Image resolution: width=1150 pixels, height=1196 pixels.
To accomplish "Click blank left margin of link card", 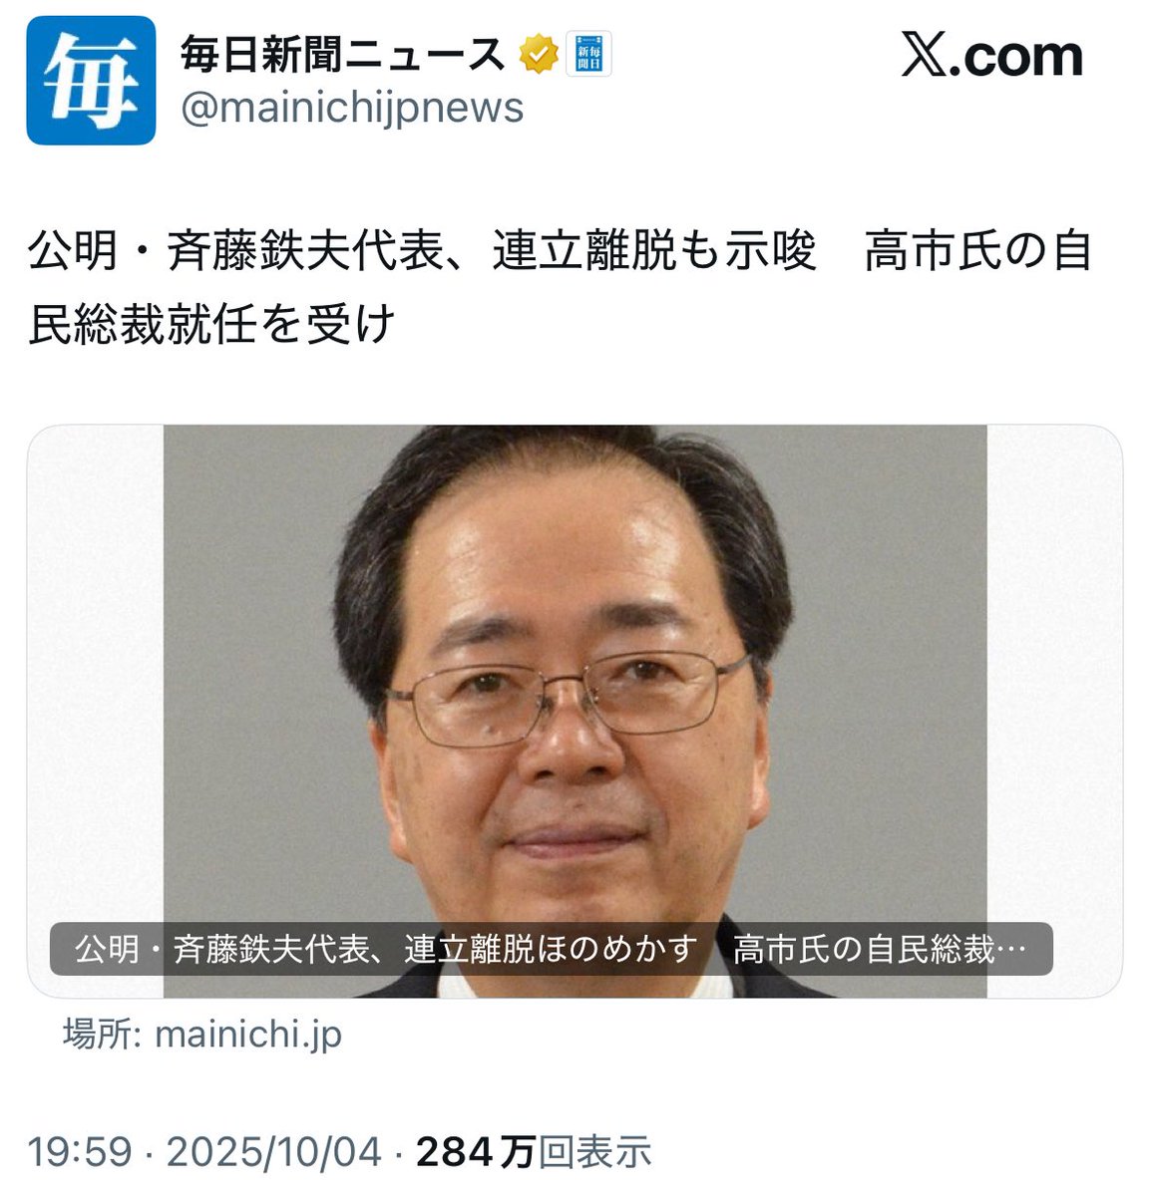I will coord(96,678).
